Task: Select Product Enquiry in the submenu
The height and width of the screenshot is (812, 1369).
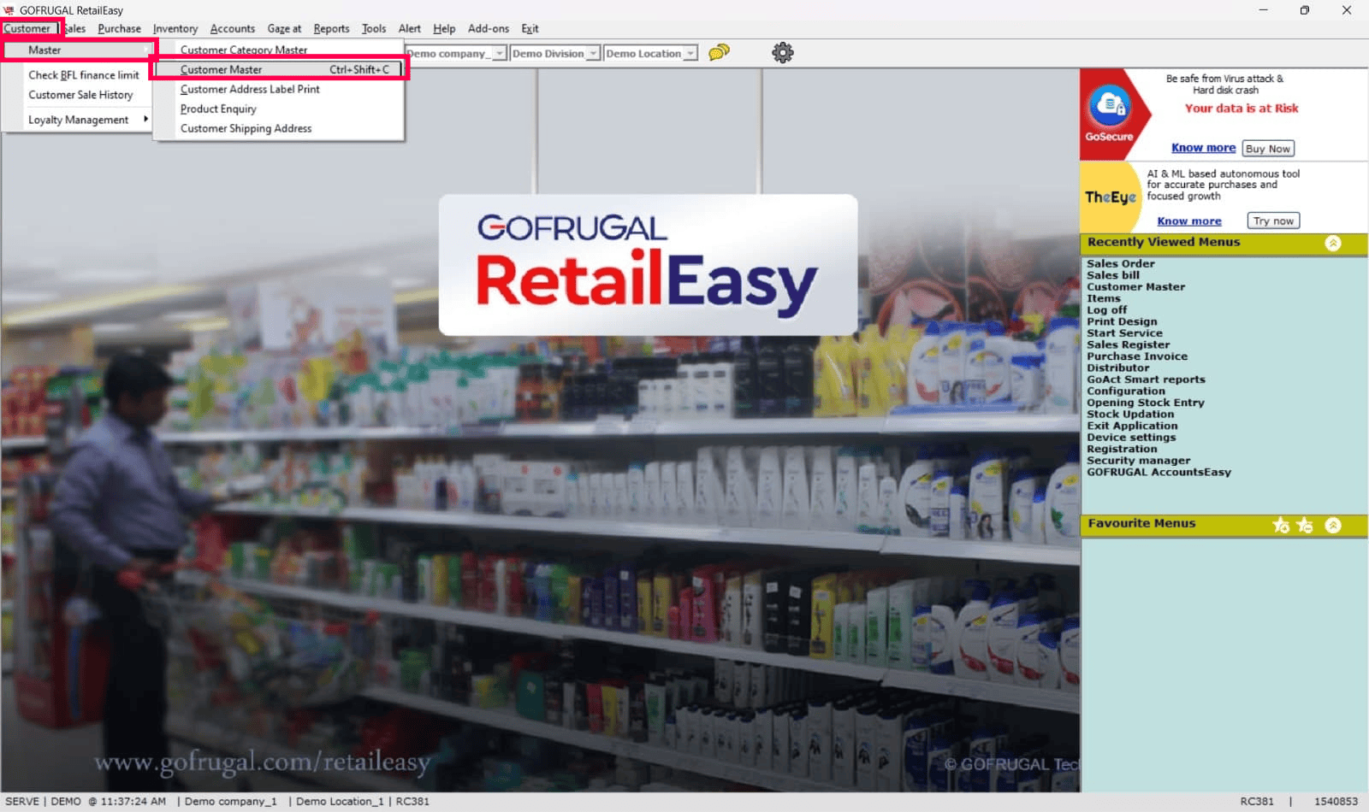Action: pos(218,109)
